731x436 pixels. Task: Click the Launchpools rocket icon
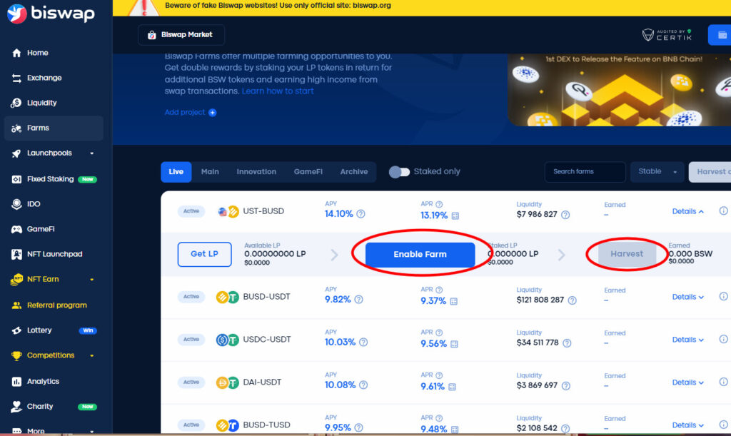click(x=16, y=153)
